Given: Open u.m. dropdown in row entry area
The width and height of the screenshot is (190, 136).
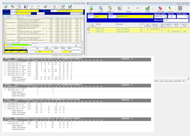Looking at the screenshot, I should 81,45.
